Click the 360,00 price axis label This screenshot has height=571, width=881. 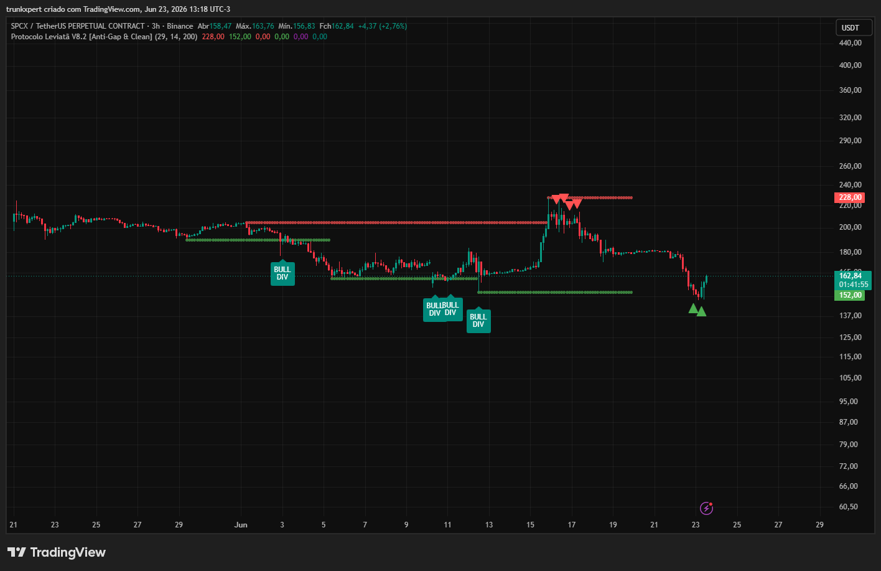point(850,90)
